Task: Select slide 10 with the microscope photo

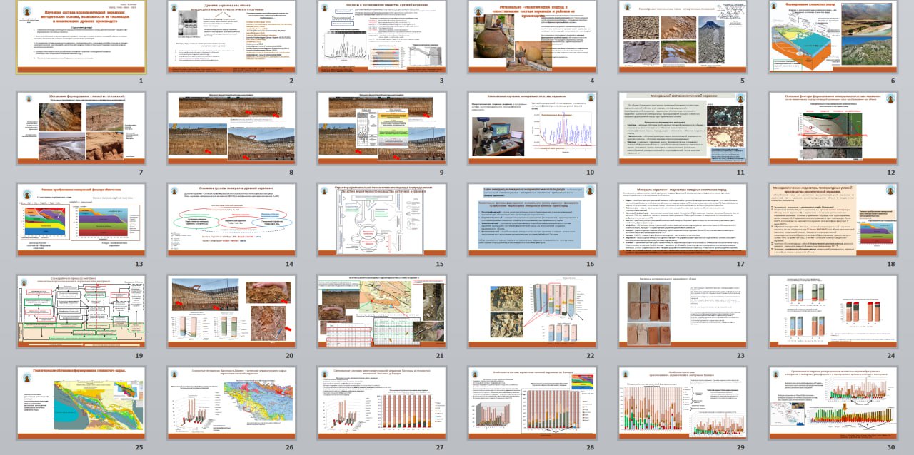Action: pyautogui.click(x=533, y=128)
